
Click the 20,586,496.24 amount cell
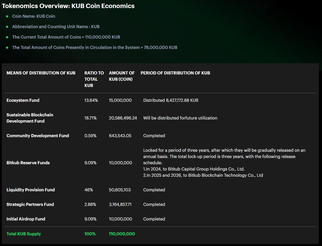(123, 118)
